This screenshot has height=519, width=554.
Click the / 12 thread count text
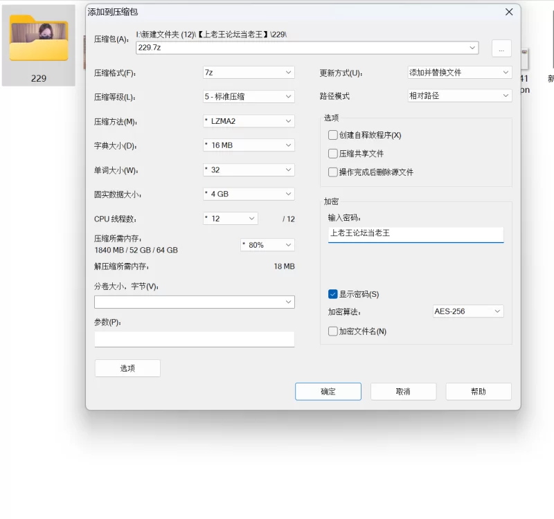coord(289,219)
